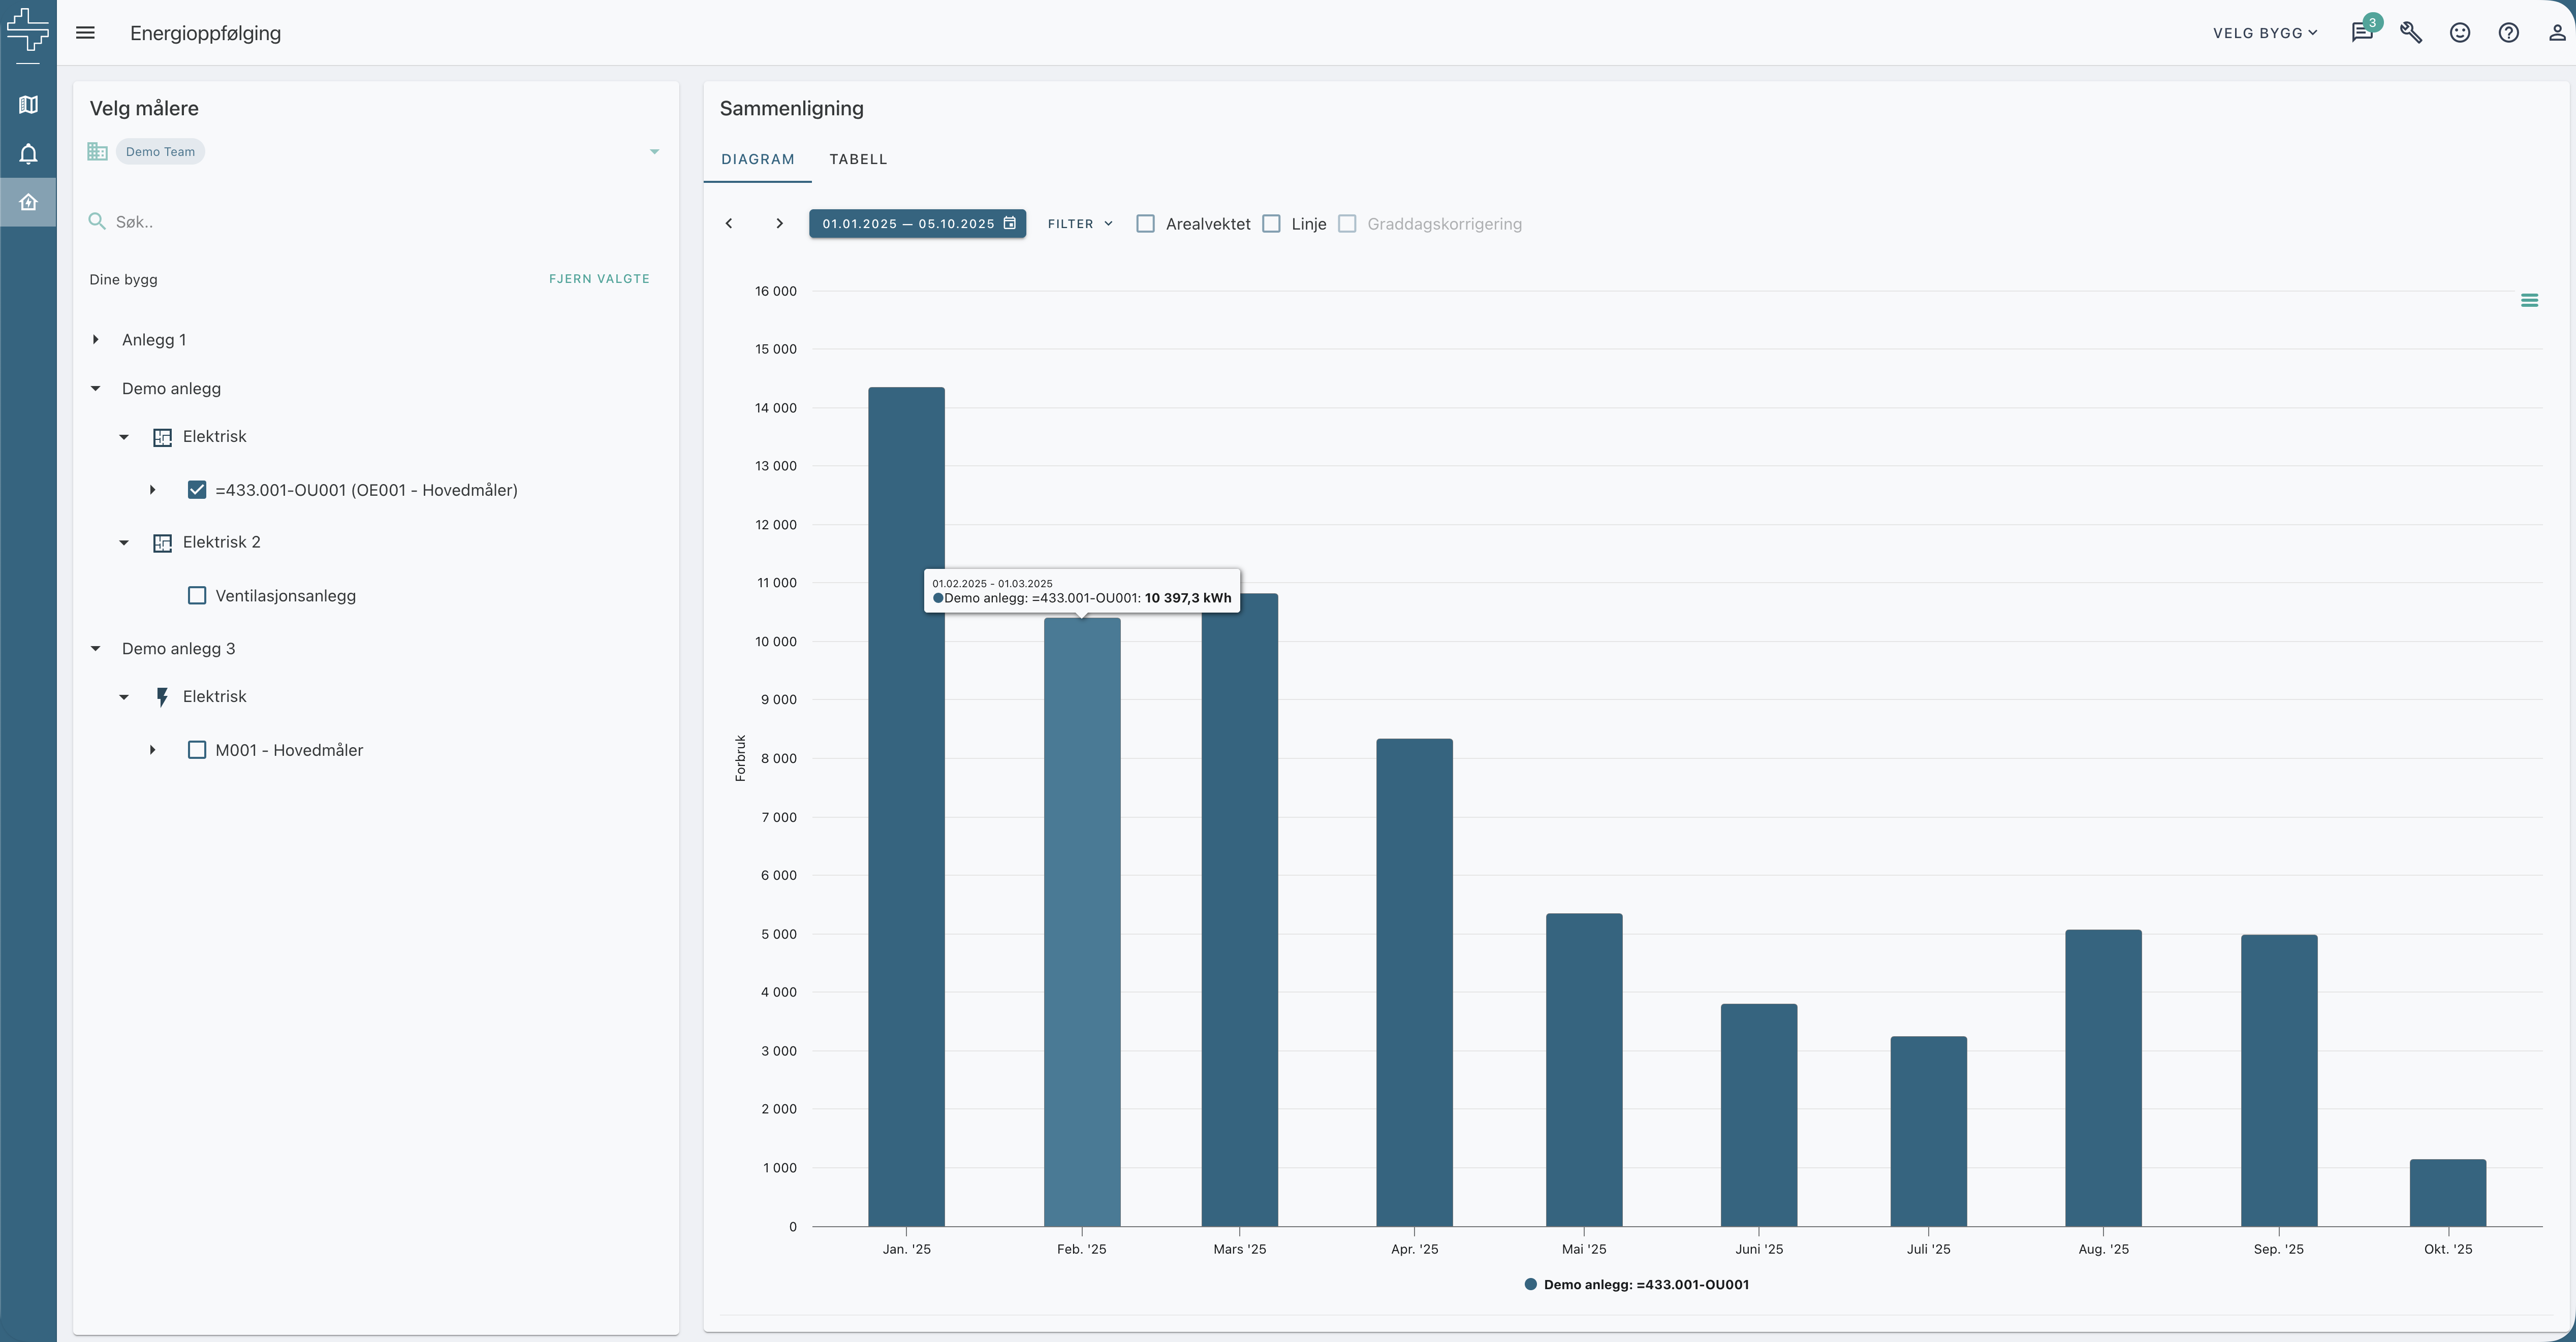Viewport: 2576px width, 1342px height.
Task: Open the date range picker button
Action: tap(917, 224)
